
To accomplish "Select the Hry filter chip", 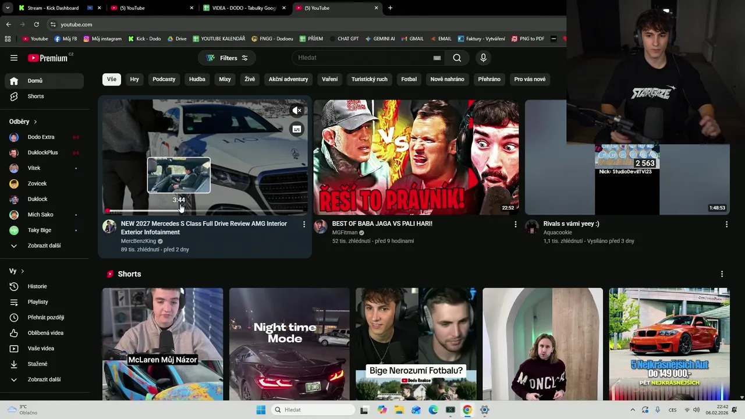I will 134,79.
